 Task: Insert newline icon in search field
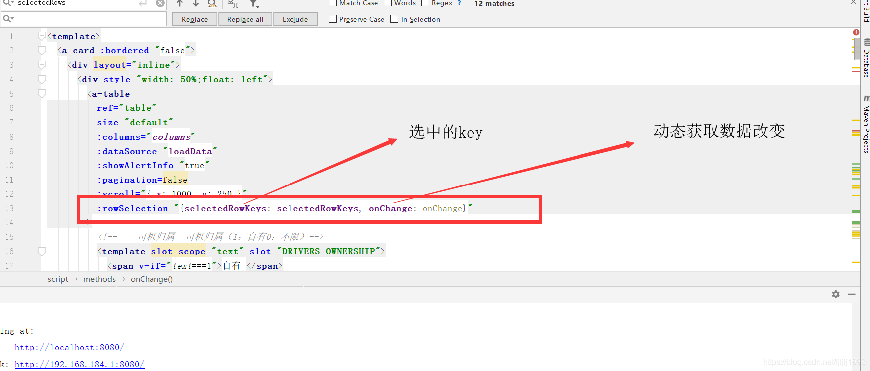(143, 3)
